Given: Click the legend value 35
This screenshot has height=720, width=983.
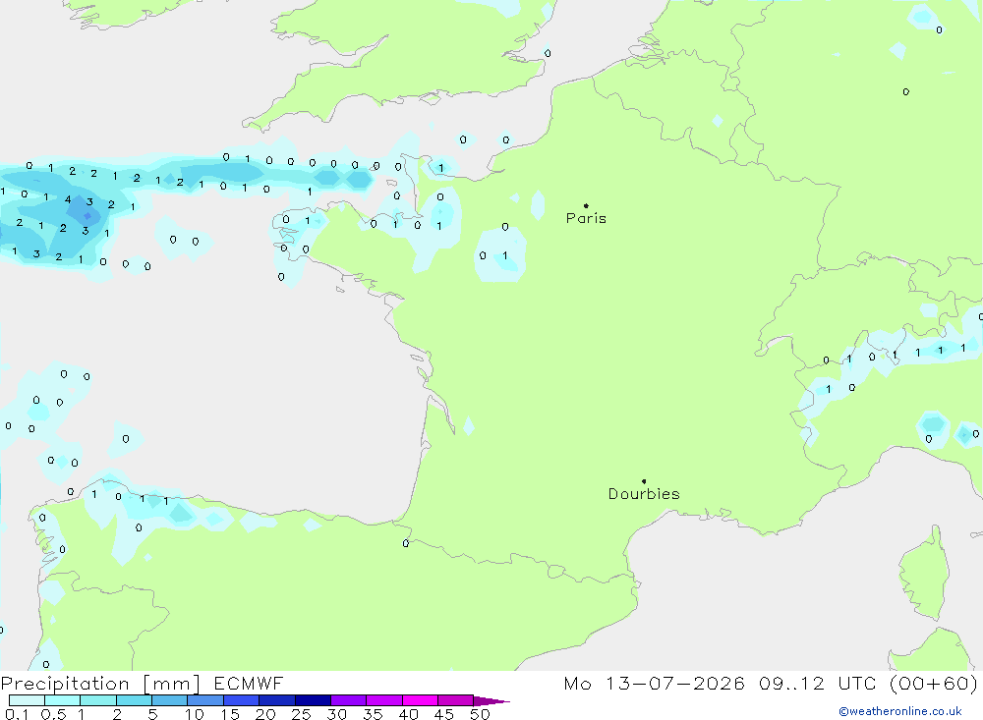Looking at the screenshot, I should [373, 714].
